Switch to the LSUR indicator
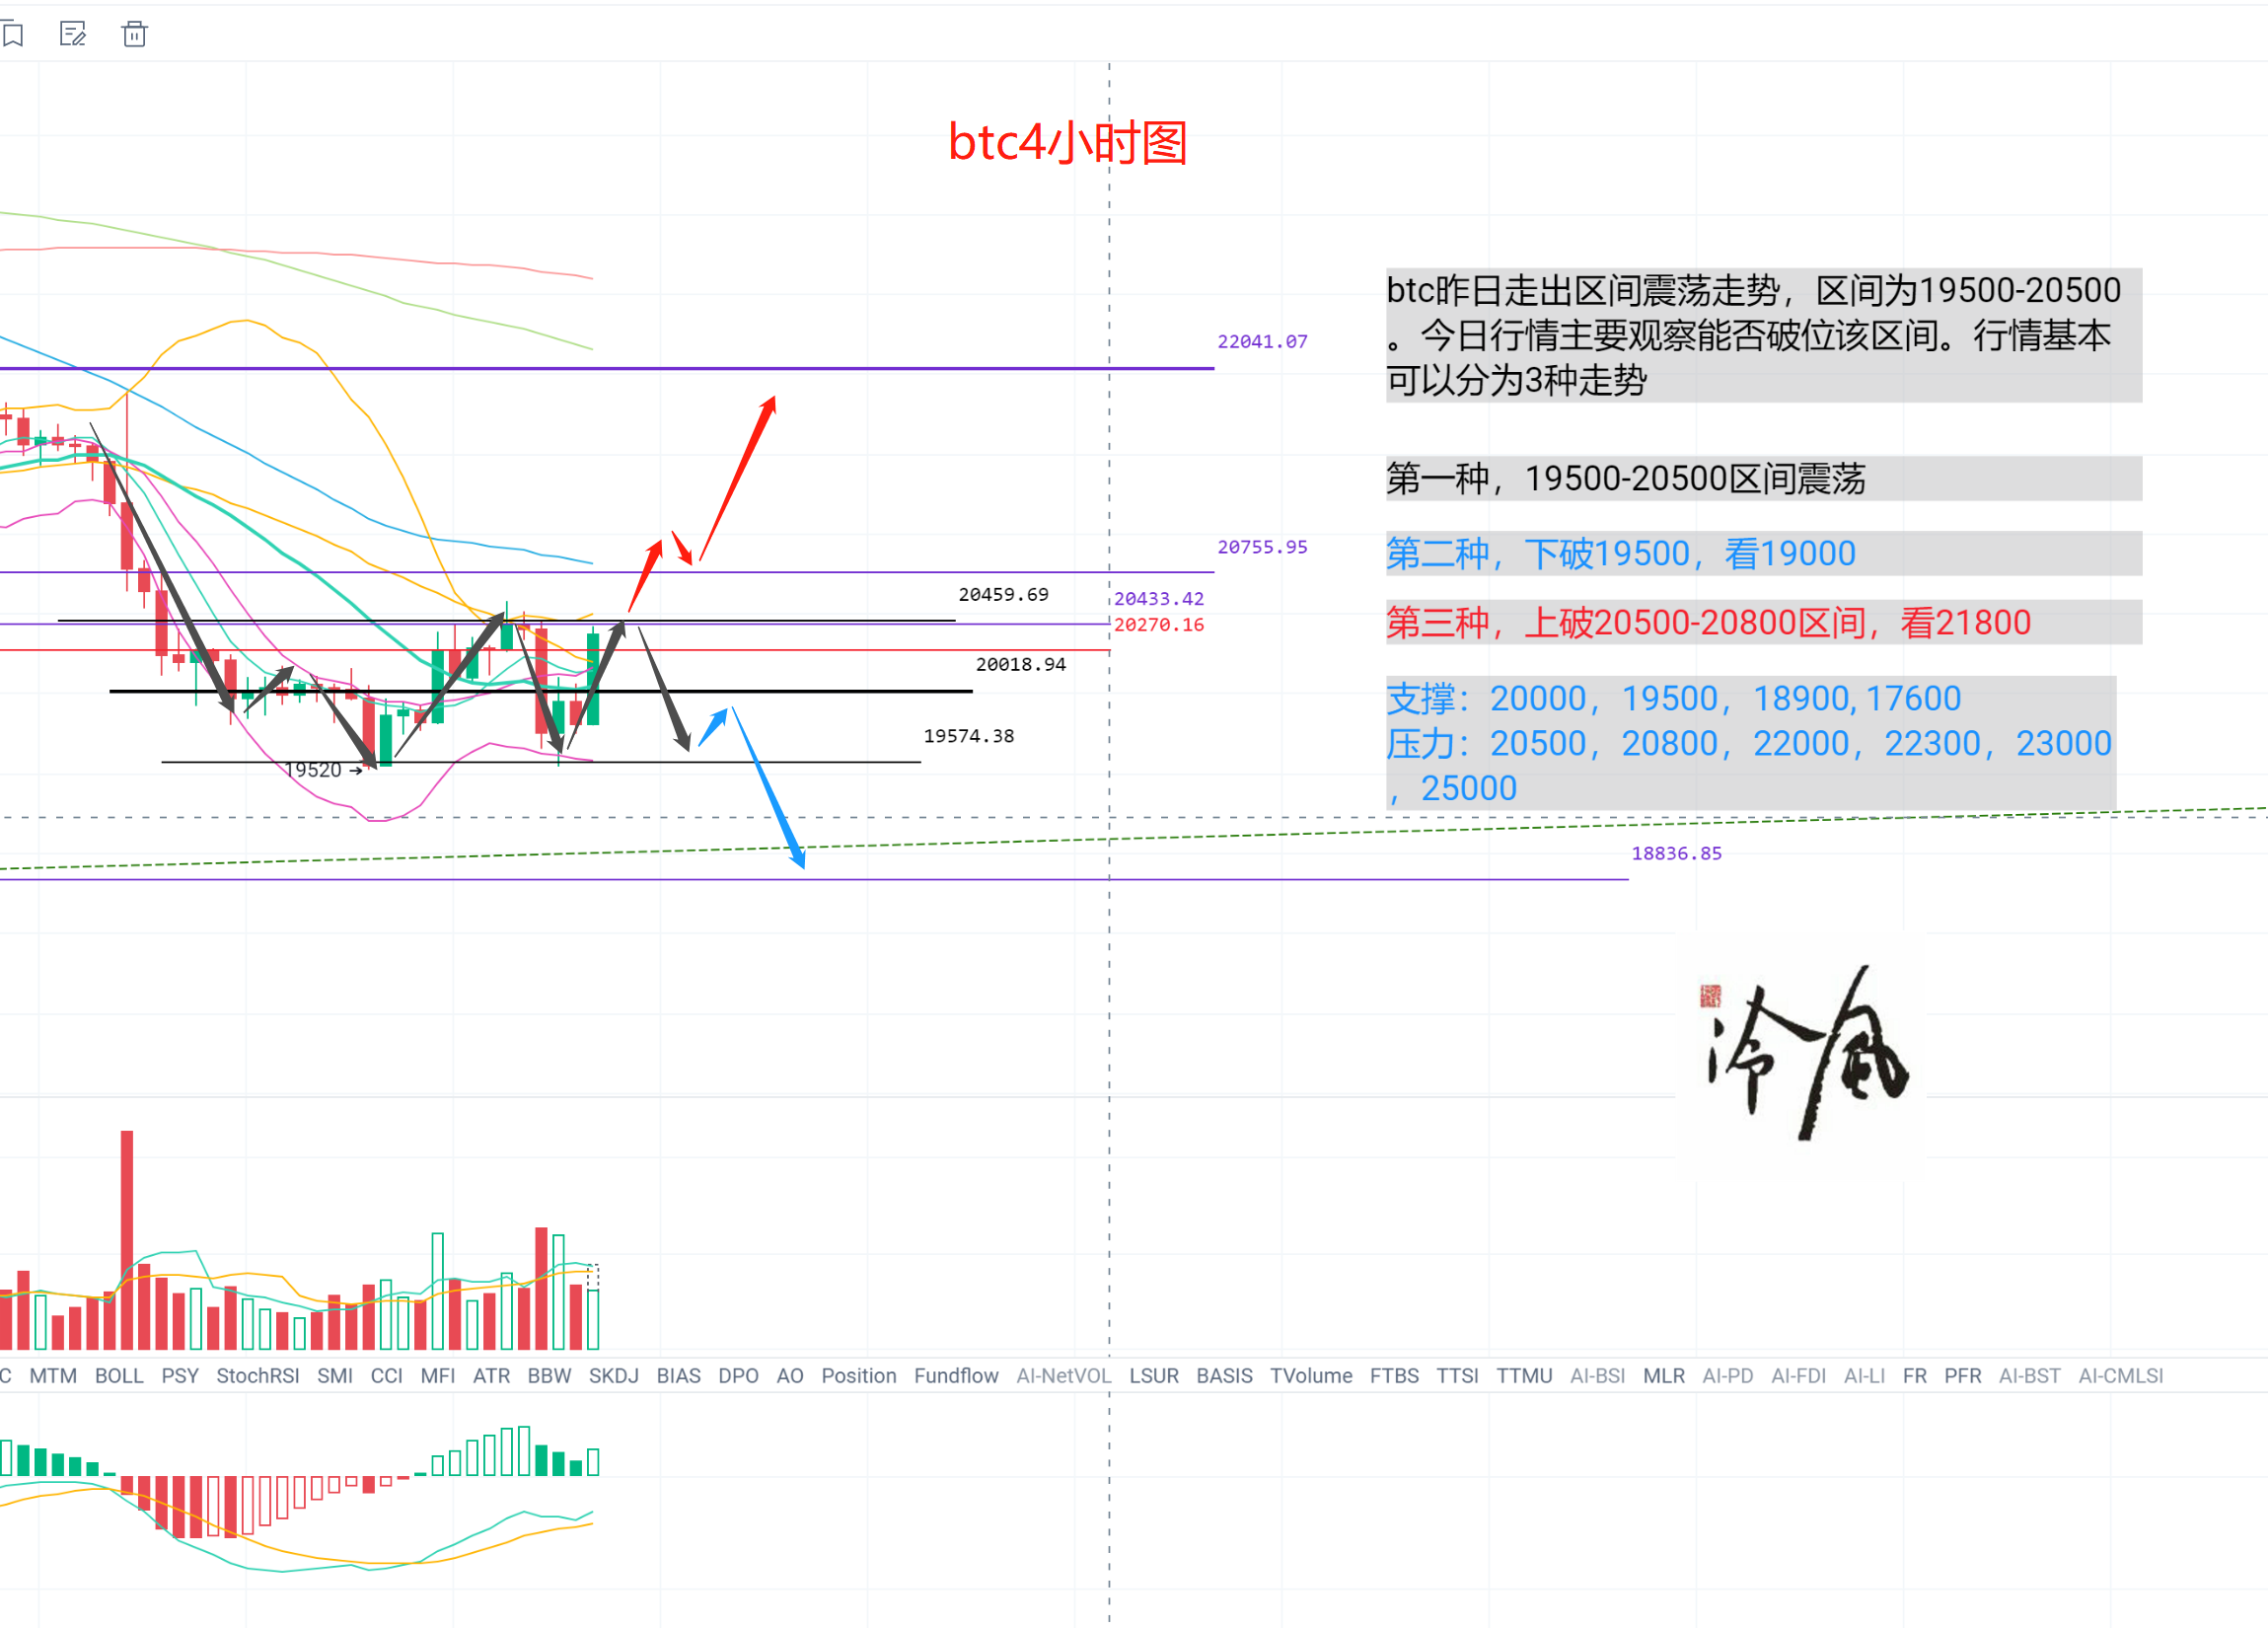The height and width of the screenshot is (1628, 2268). point(1153,1375)
